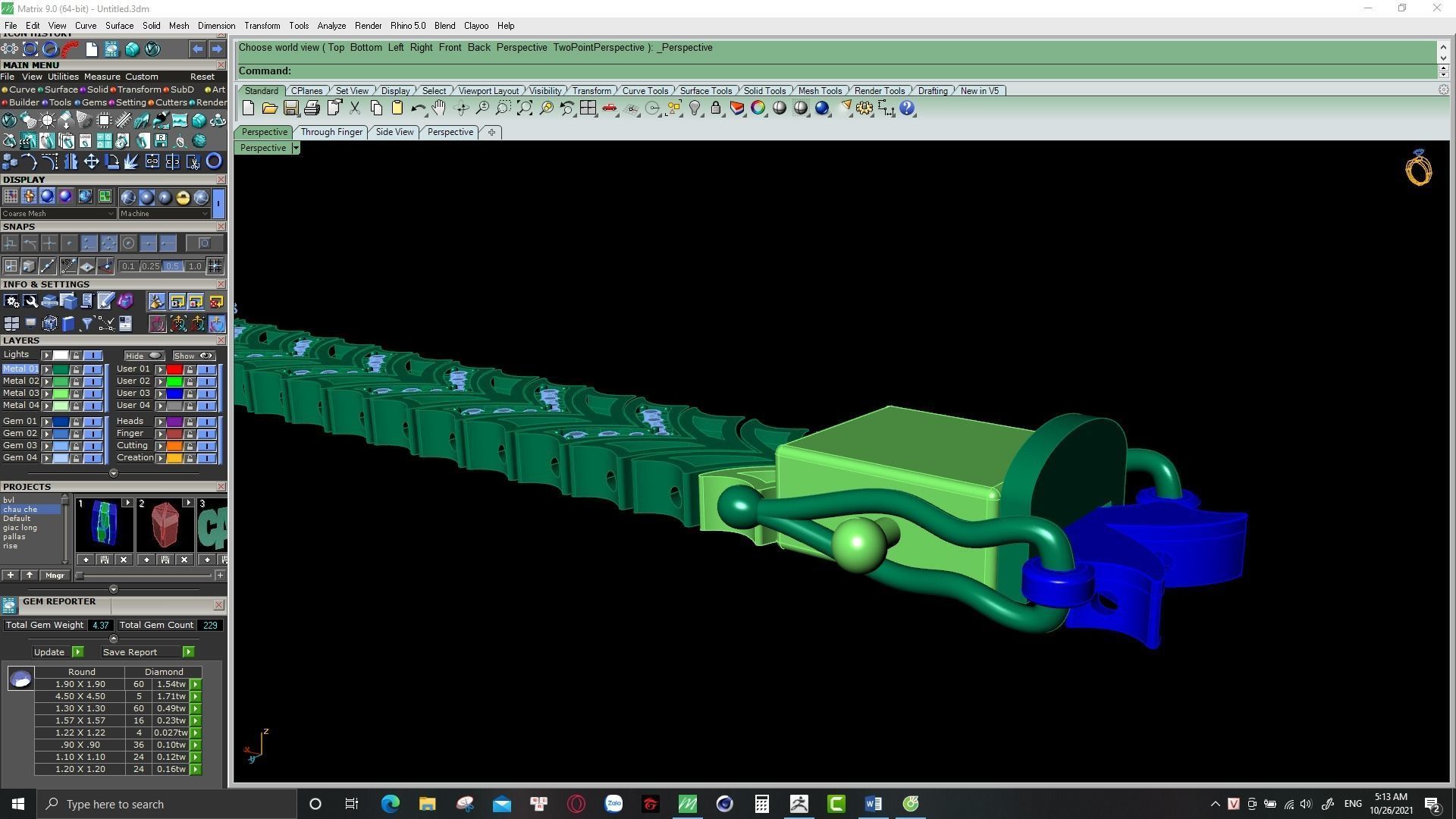
Task: Open the Analyze menu
Action: [x=331, y=26]
